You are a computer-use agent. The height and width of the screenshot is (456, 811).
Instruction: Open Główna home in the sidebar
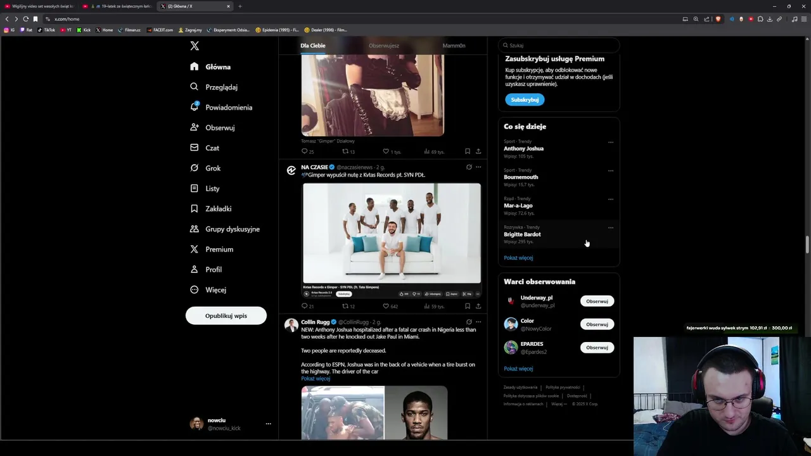click(x=210, y=66)
